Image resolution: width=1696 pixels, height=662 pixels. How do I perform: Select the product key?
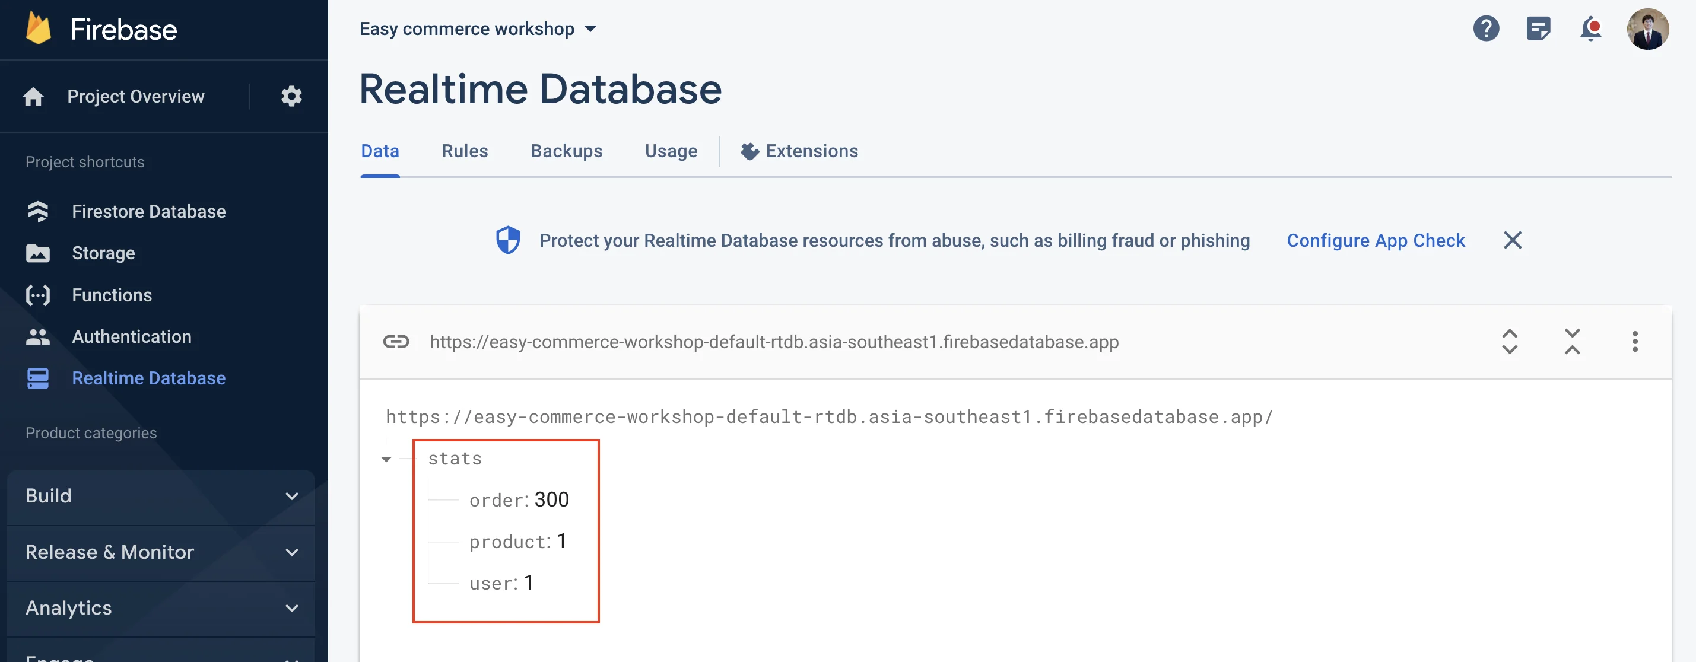click(x=509, y=542)
